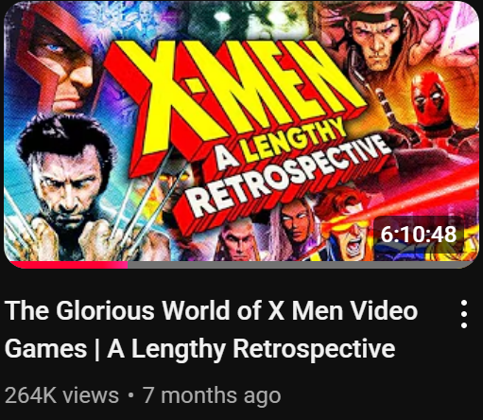Click the '264K views' text
The image size is (483, 420).
click(x=61, y=395)
